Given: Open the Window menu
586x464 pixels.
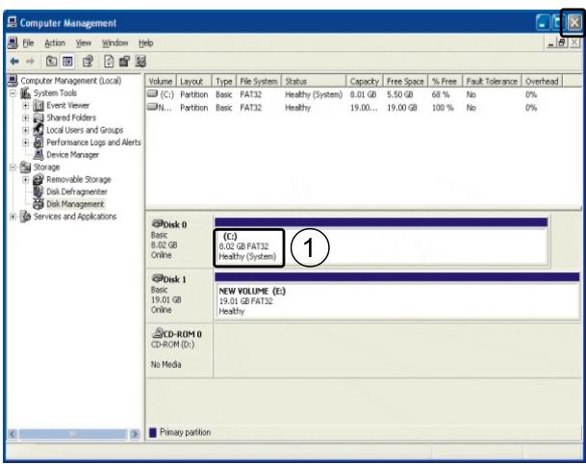Looking at the screenshot, I should click(x=115, y=43).
